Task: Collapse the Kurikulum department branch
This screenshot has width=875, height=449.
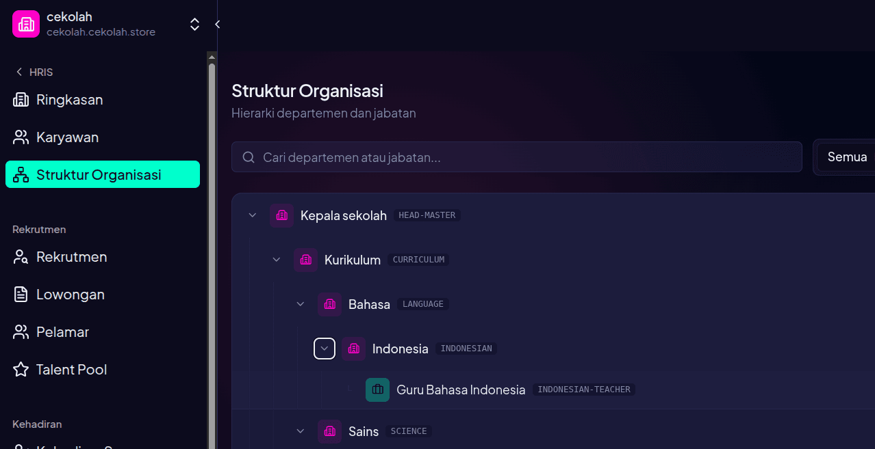Action: pyautogui.click(x=276, y=260)
